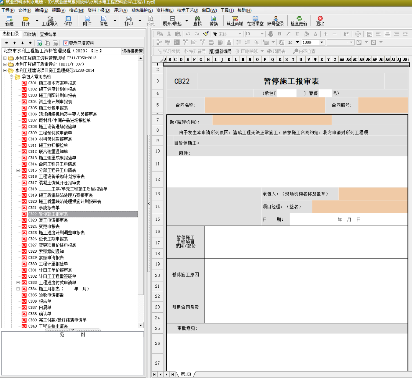Click the font color A icon

click(315, 34)
